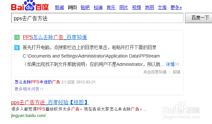Open the 知道 tab
Screen dimensions: 212x124
pos(98,7)
